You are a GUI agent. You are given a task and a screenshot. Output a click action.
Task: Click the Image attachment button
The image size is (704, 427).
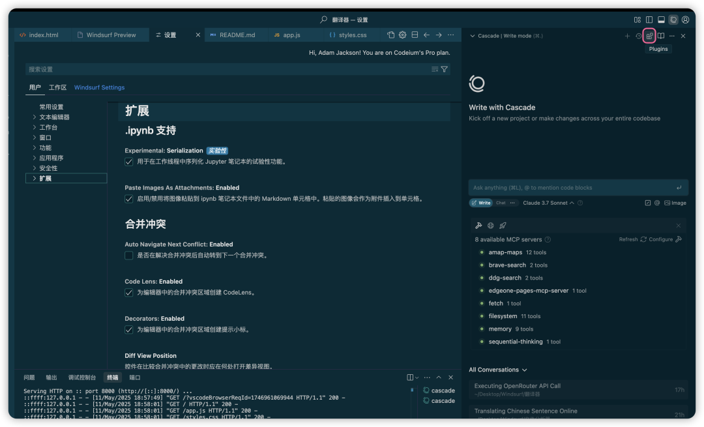coord(675,203)
